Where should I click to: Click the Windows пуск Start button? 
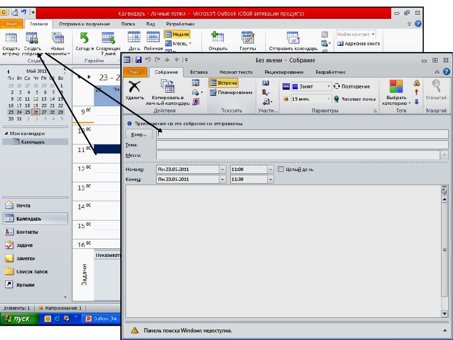pyautogui.click(x=19, y=318)
